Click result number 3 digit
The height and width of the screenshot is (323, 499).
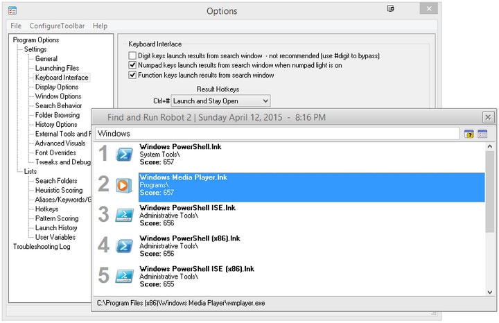pos(103,214)
